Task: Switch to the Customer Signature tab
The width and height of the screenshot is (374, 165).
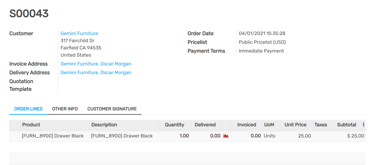Action: (112, 109)
